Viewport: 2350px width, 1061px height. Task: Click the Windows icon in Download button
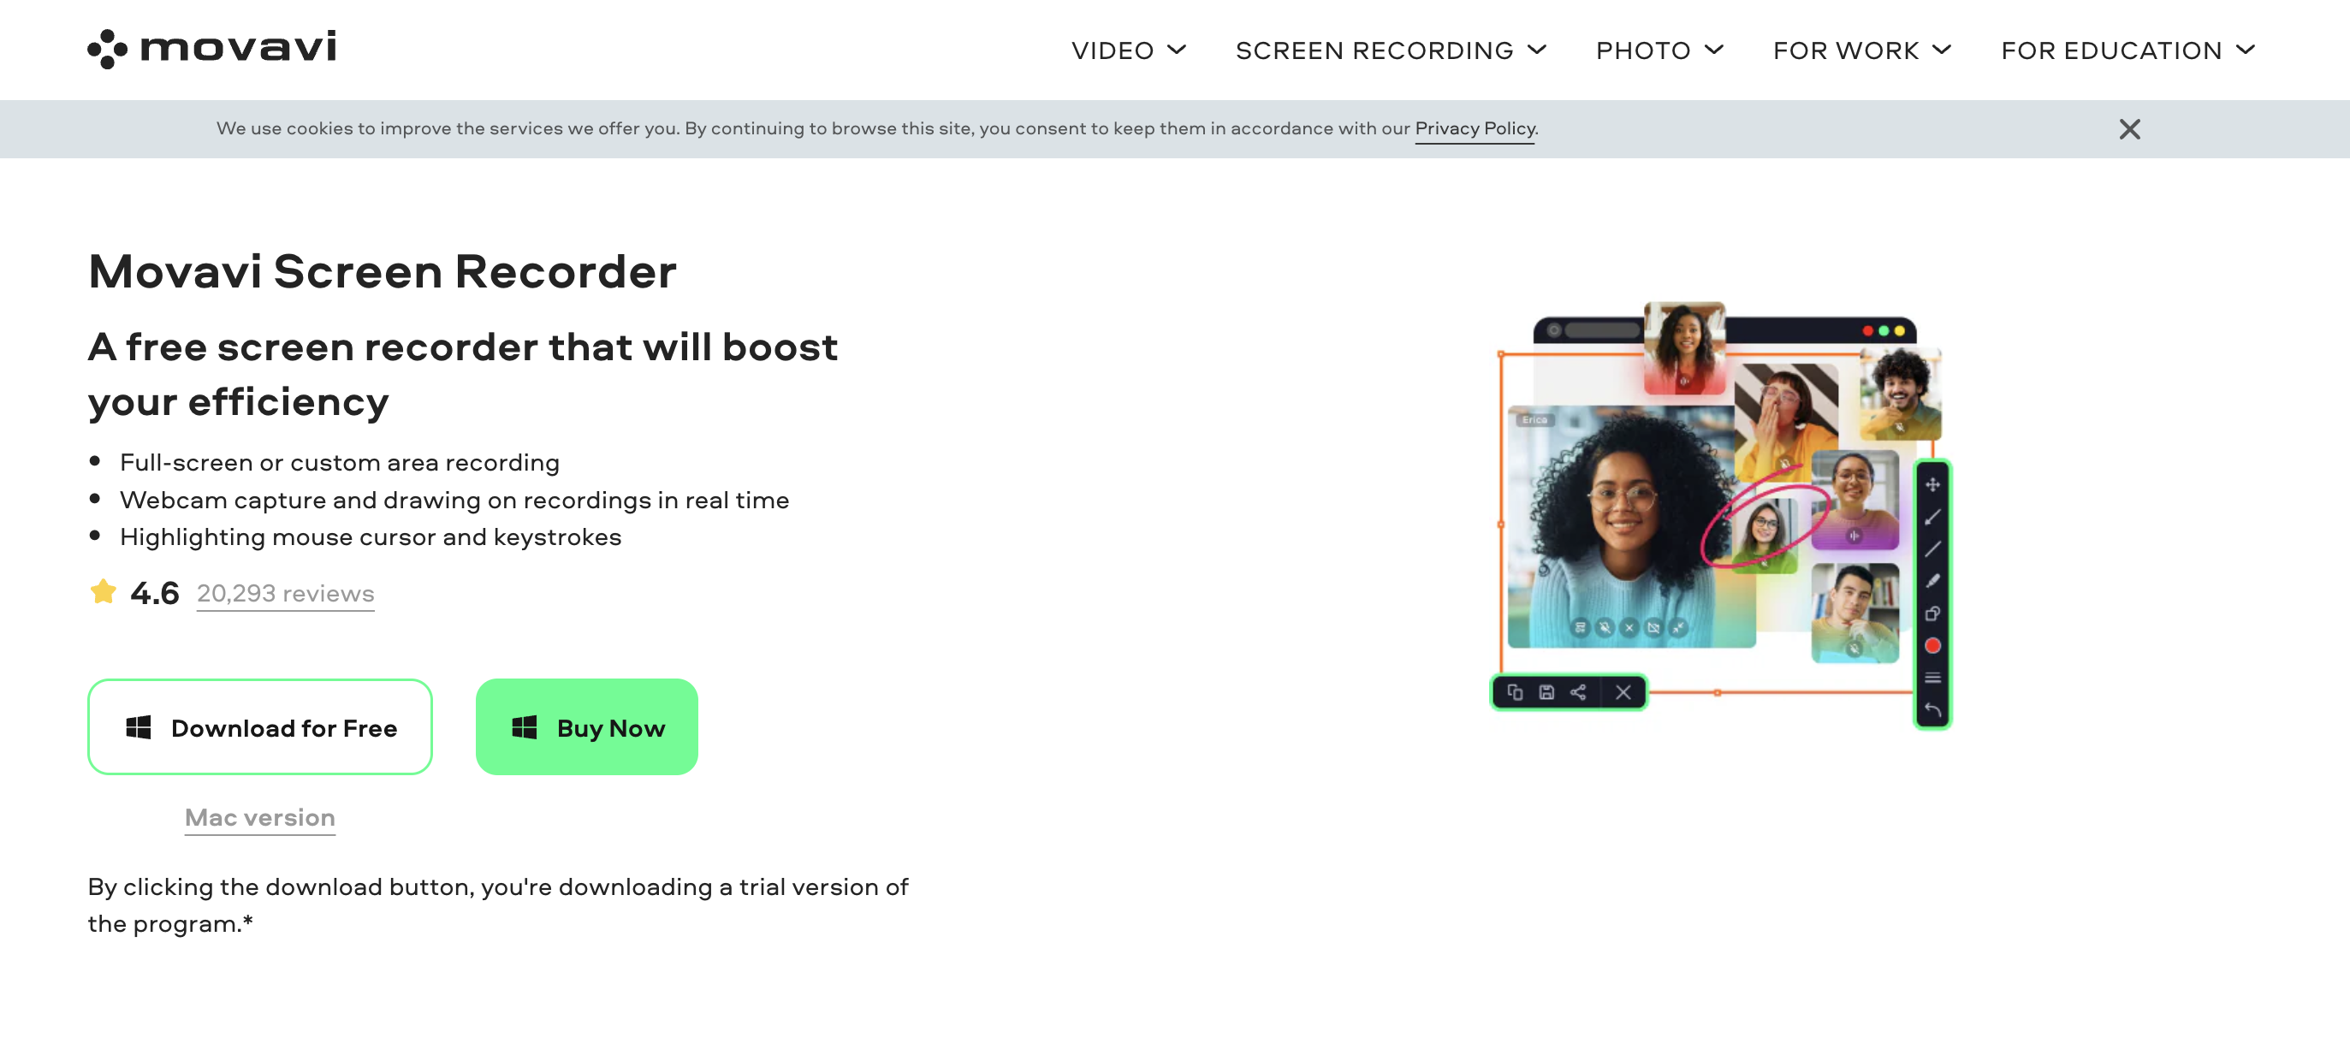tap(139, 727)
